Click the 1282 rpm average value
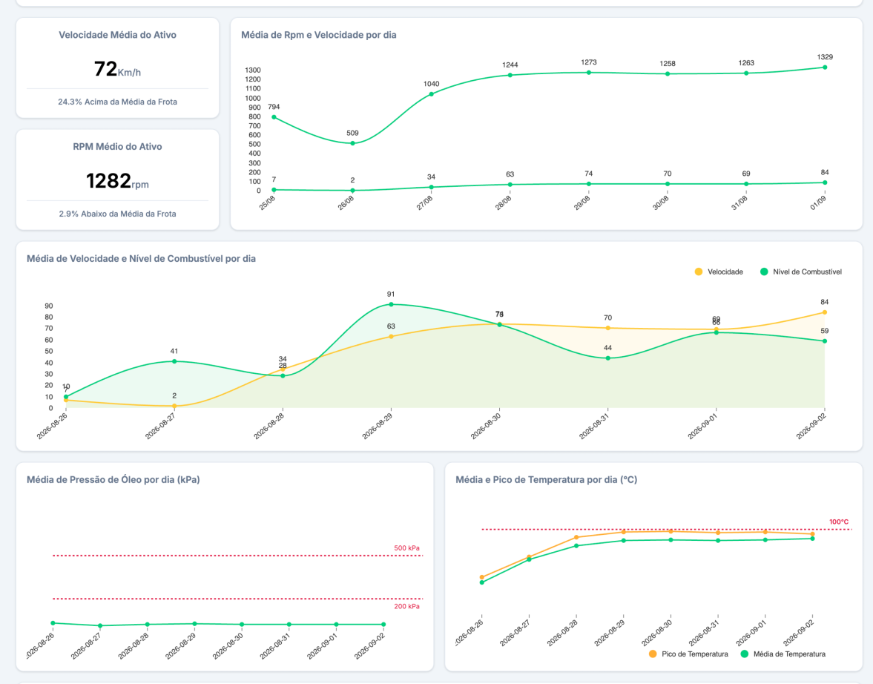Viewport: 873px width, 684px height. click(x=117, y=181)
